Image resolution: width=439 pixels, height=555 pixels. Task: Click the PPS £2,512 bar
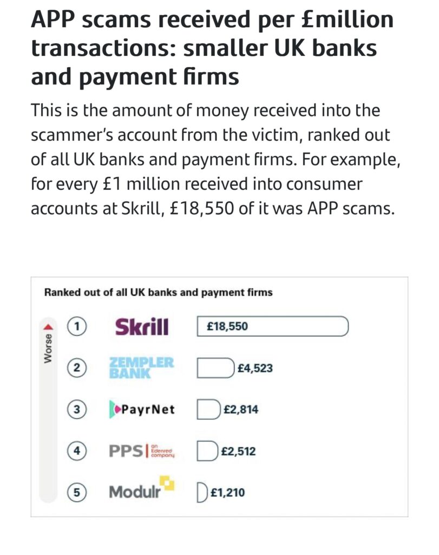[207, 451]
